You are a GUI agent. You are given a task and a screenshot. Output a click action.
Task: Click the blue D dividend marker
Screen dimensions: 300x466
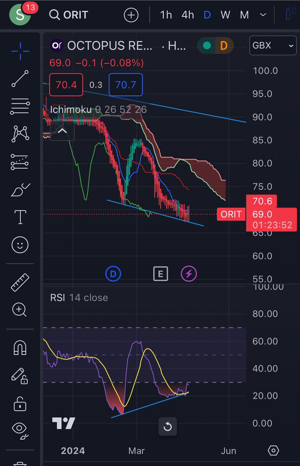pos(113,274)
